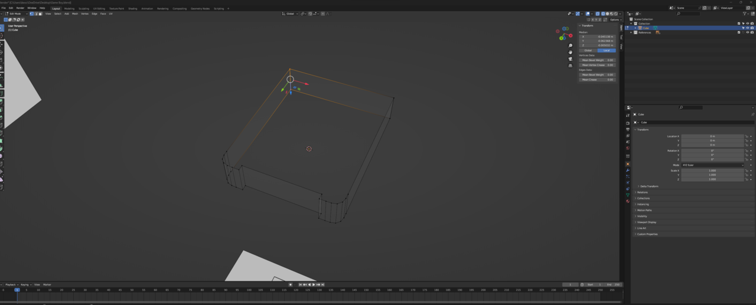Open the View sidebar tab
This screenshot has height=305, width=756.
621,47
